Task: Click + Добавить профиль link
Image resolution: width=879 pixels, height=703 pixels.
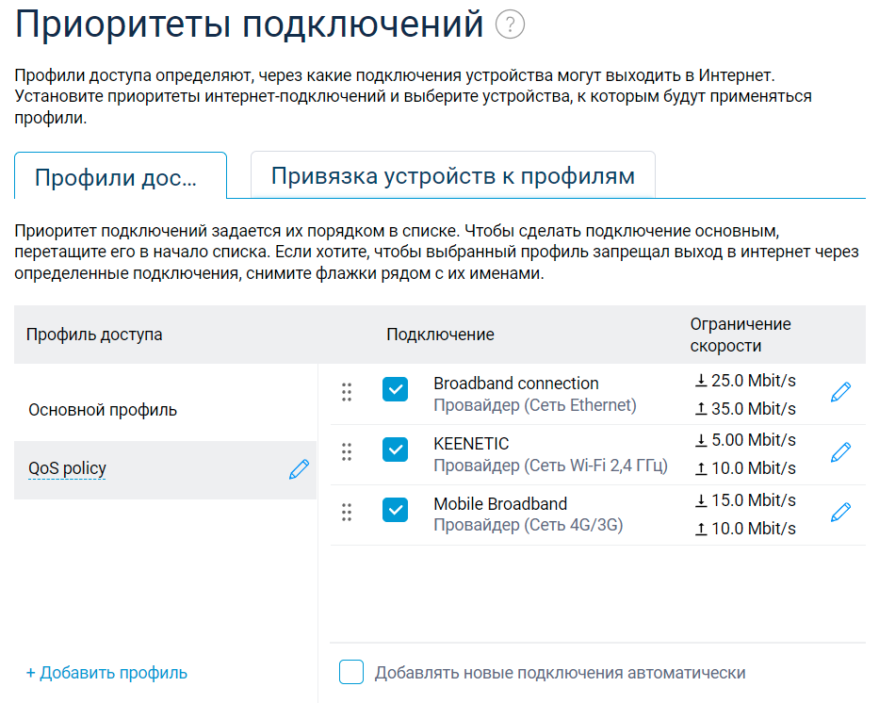Action: point(106,673)
